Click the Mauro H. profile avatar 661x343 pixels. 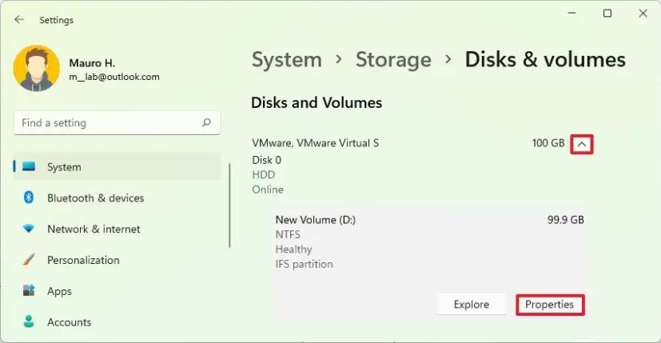pos(37,68)
